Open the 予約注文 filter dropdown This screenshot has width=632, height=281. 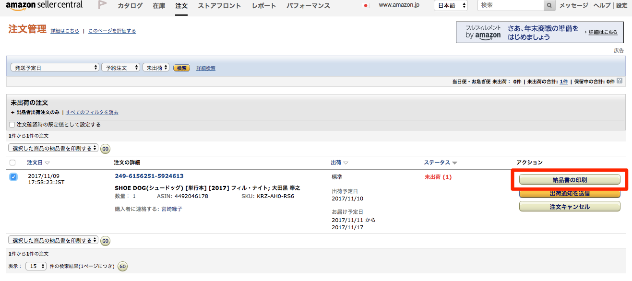[120, 68]
